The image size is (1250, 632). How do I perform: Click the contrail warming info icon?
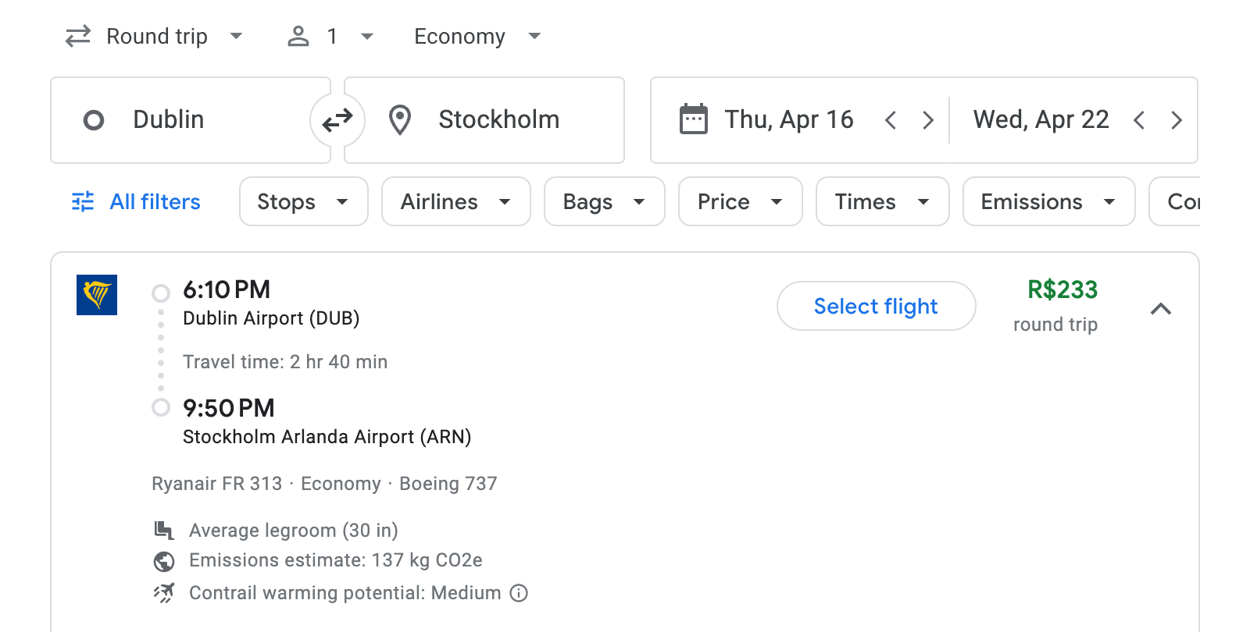coord(518,593)
